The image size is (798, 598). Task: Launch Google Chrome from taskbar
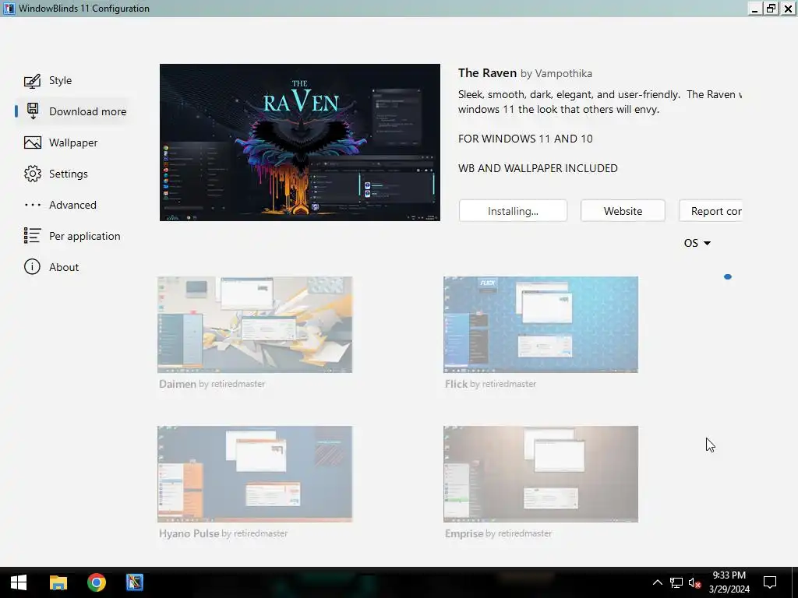(96, 582)
